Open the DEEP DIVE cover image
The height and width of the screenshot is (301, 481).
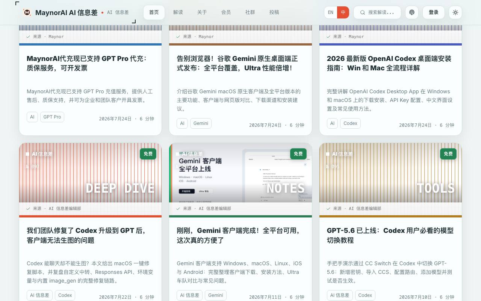90,173
